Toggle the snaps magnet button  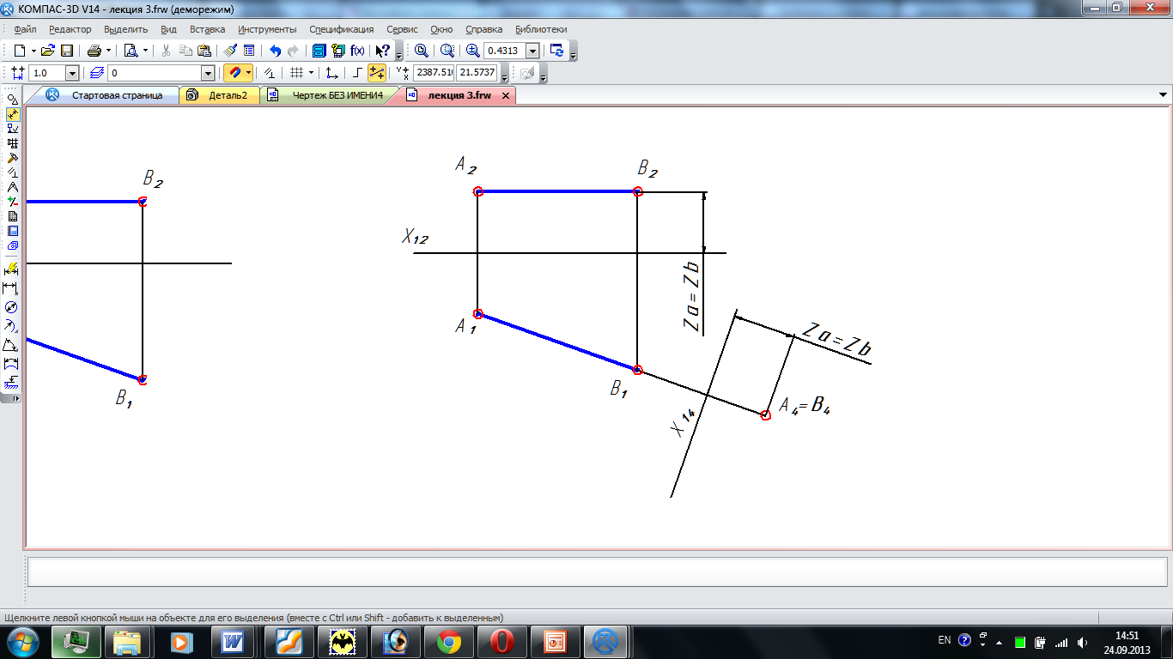(234, 74)
